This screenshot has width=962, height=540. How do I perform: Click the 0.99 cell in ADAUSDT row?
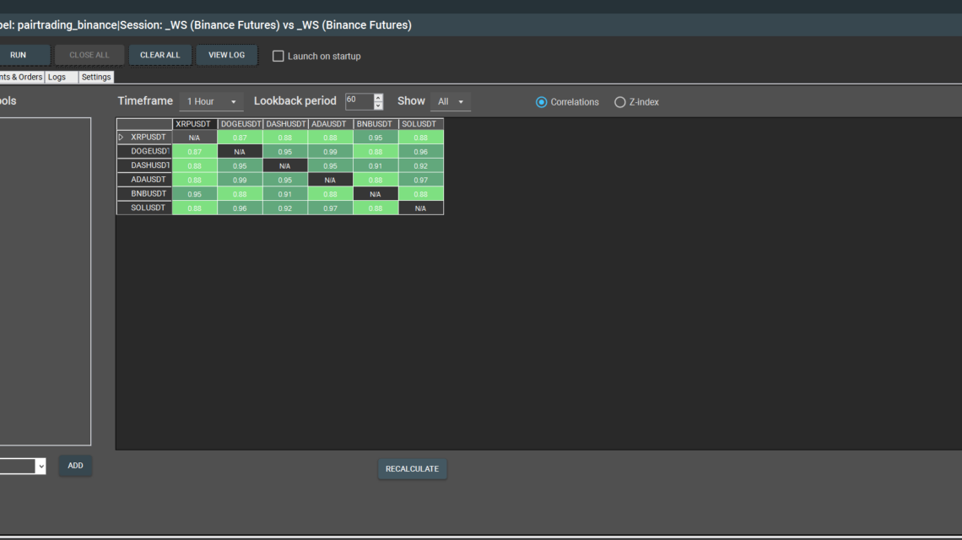pos(240,180)
